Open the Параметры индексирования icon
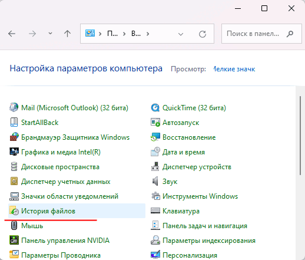This screenshot has height=260, width=305. click(x=155, y=240)
